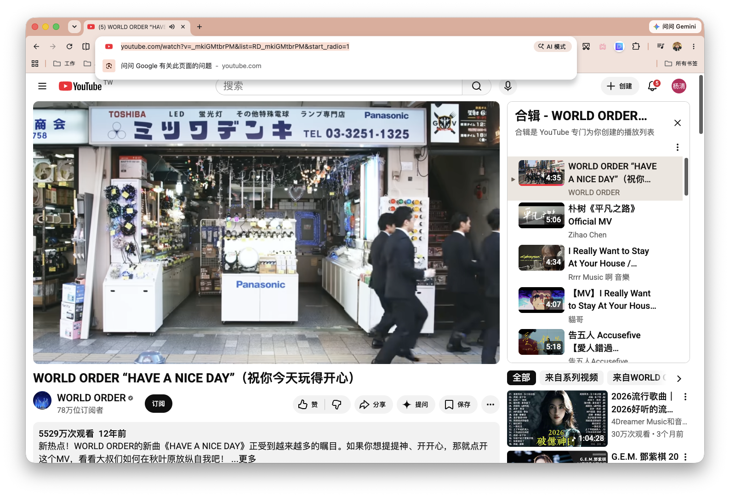Expand the tab search dropdown arrow

point(74,27)
